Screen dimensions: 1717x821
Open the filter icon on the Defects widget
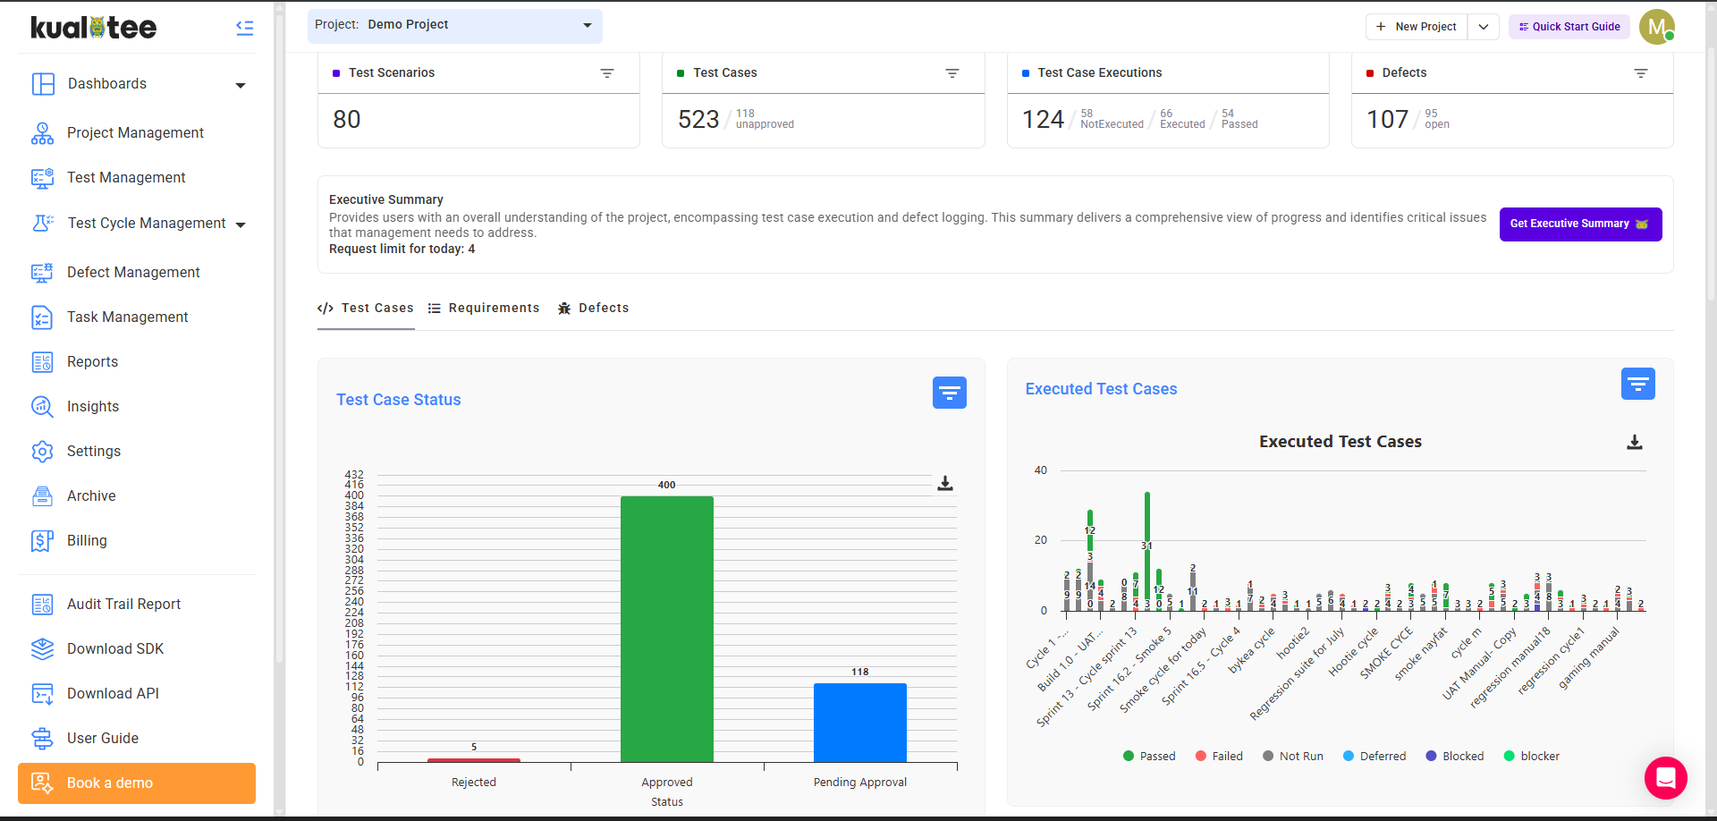tap(1640, 73)
